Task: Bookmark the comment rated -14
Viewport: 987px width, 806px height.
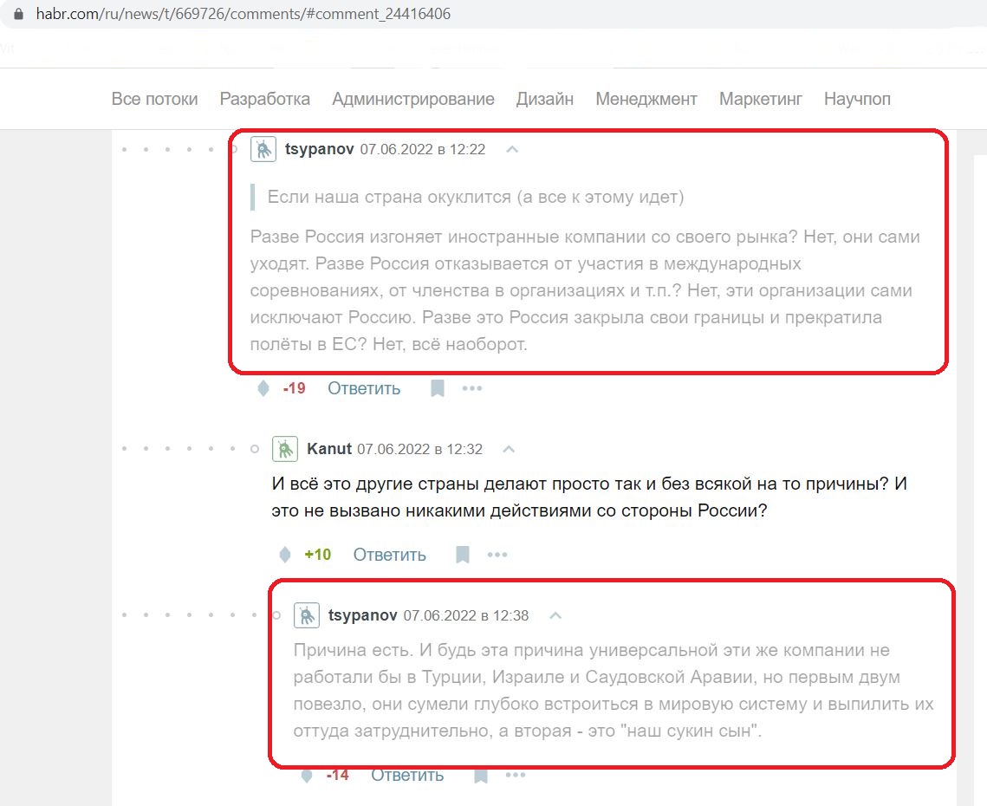Action: point(481,775)
